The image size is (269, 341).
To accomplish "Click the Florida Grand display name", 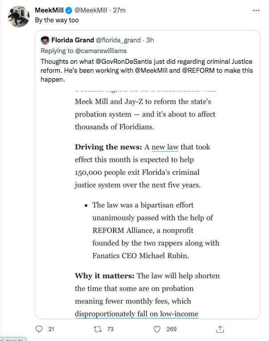I will [73, 40].
